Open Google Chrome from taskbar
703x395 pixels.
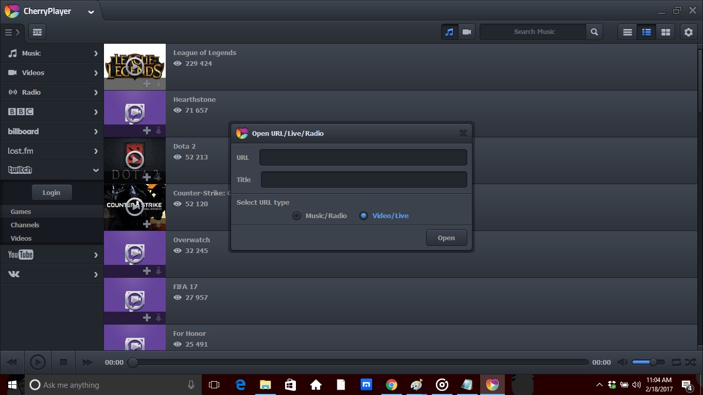tap(392, 385)
